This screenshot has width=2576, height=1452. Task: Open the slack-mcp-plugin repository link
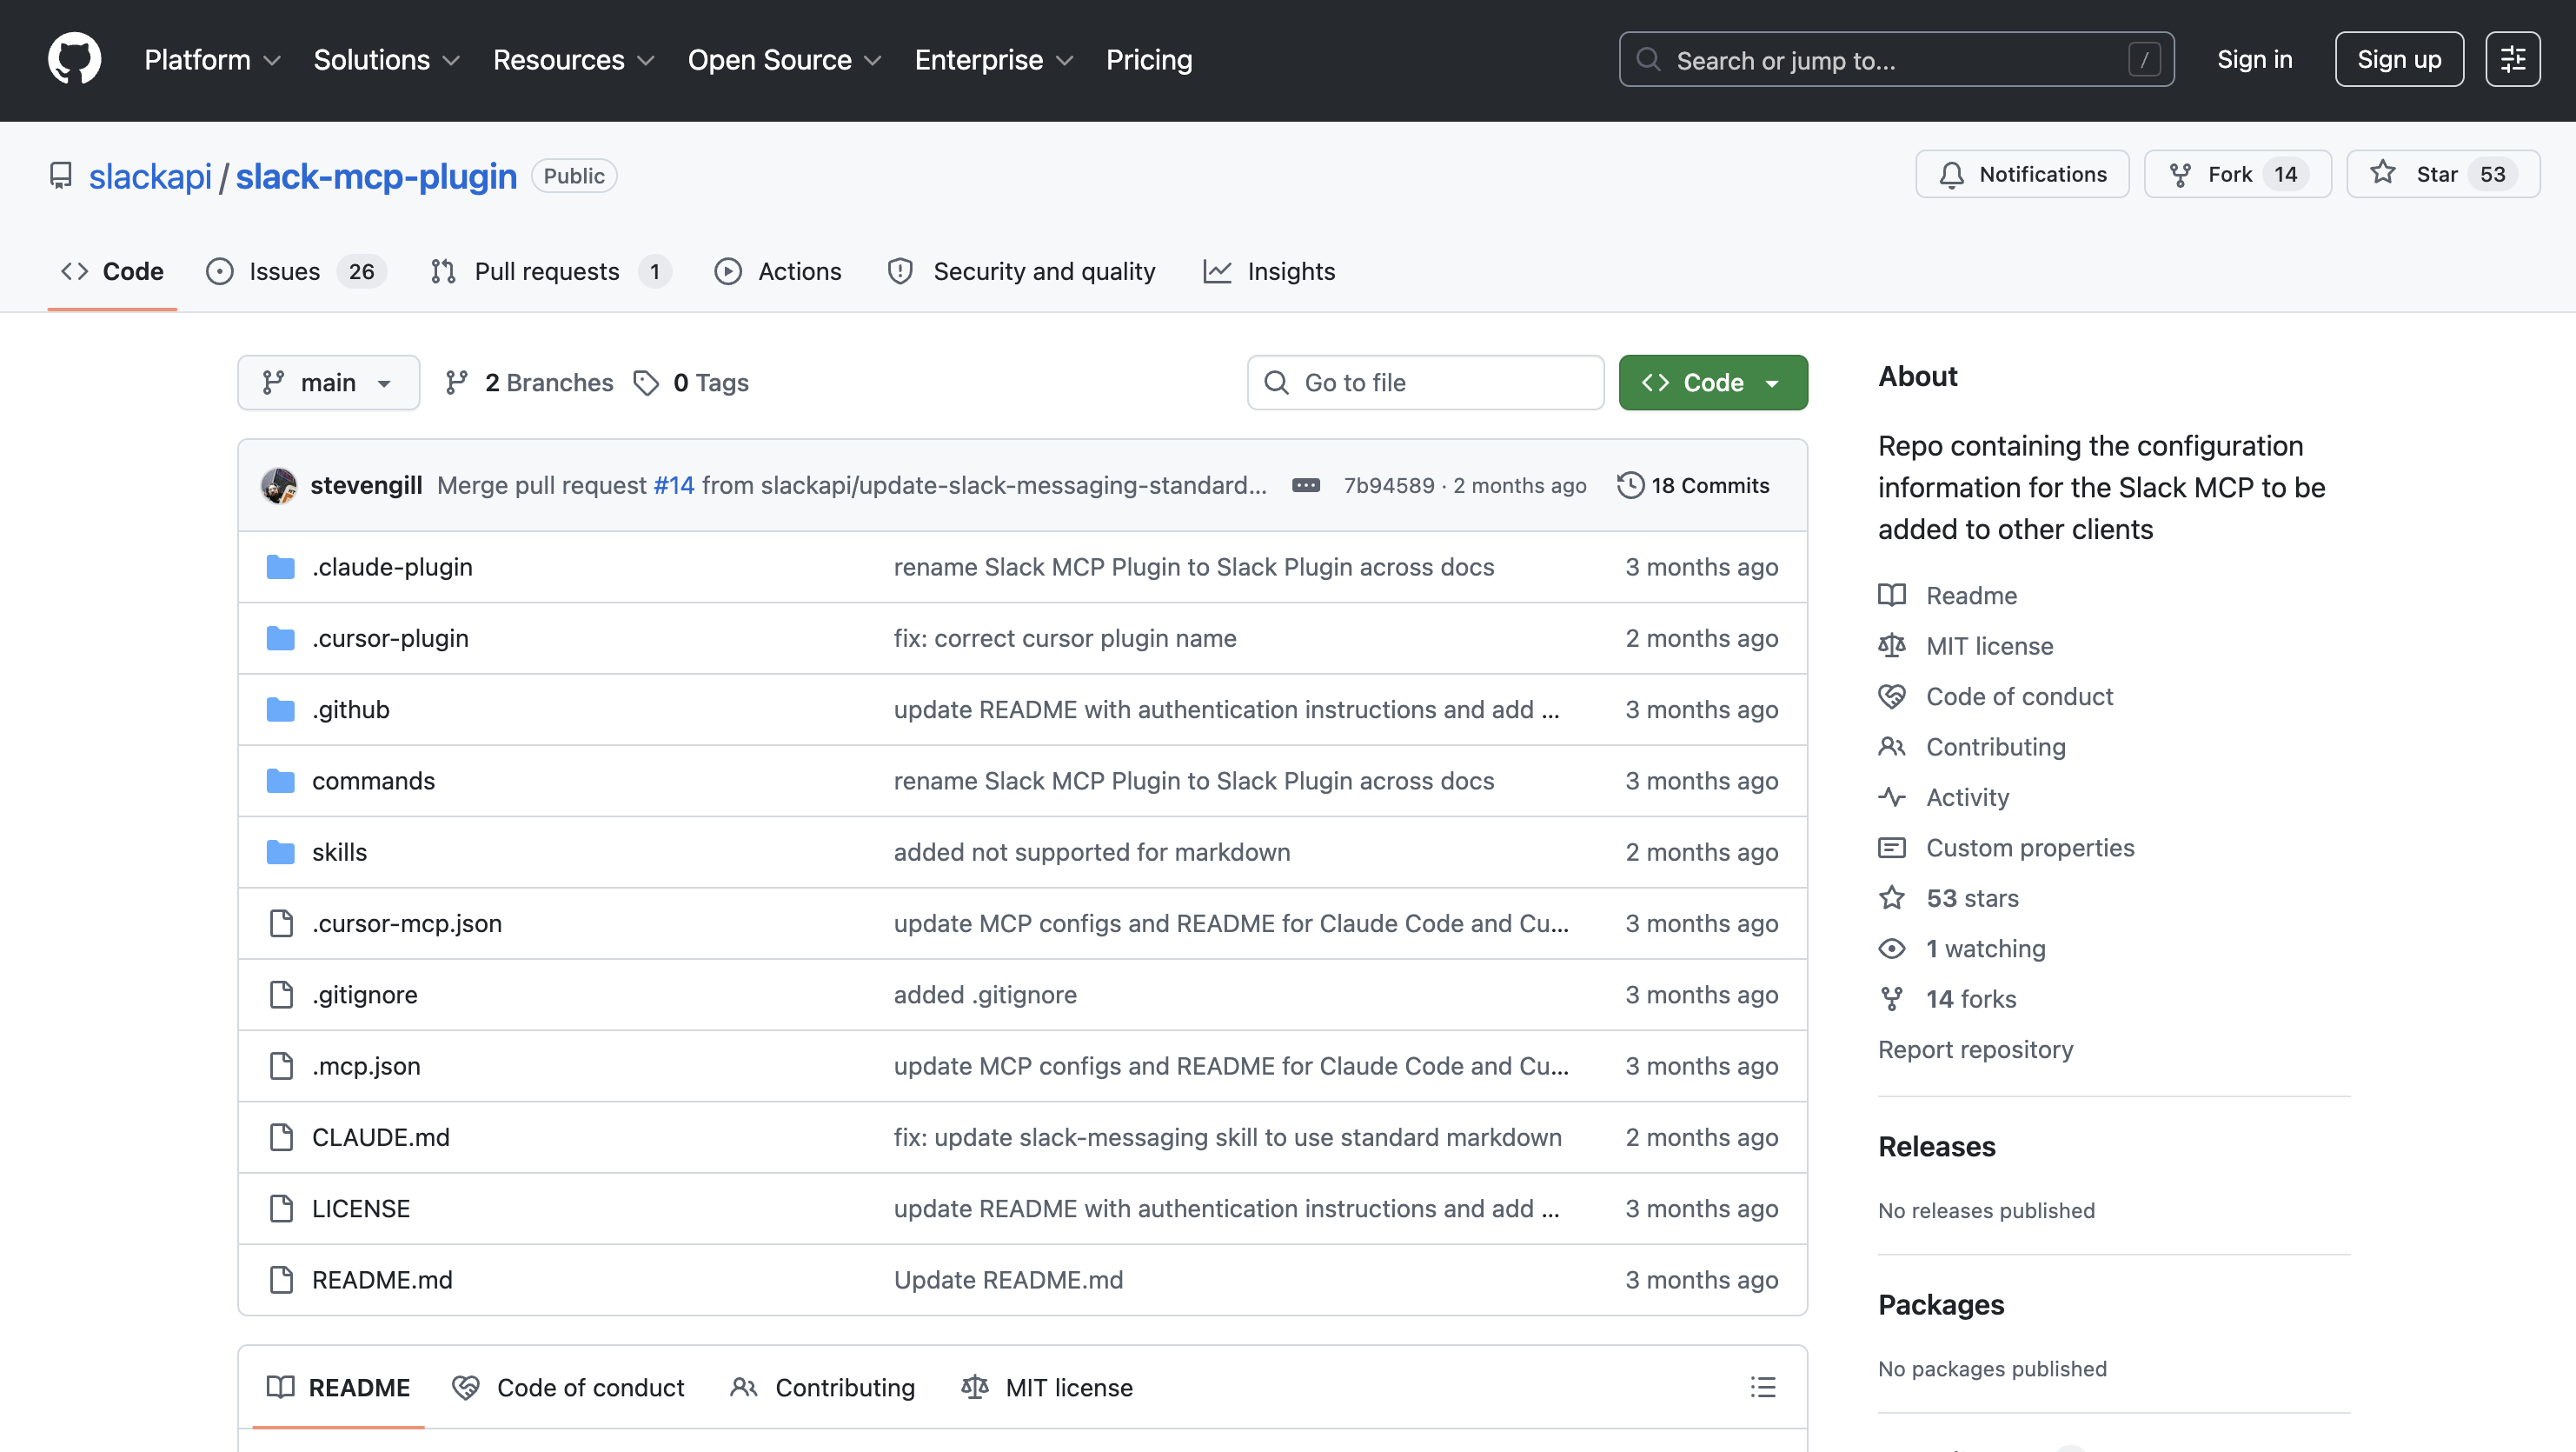(x=376, y=177)
